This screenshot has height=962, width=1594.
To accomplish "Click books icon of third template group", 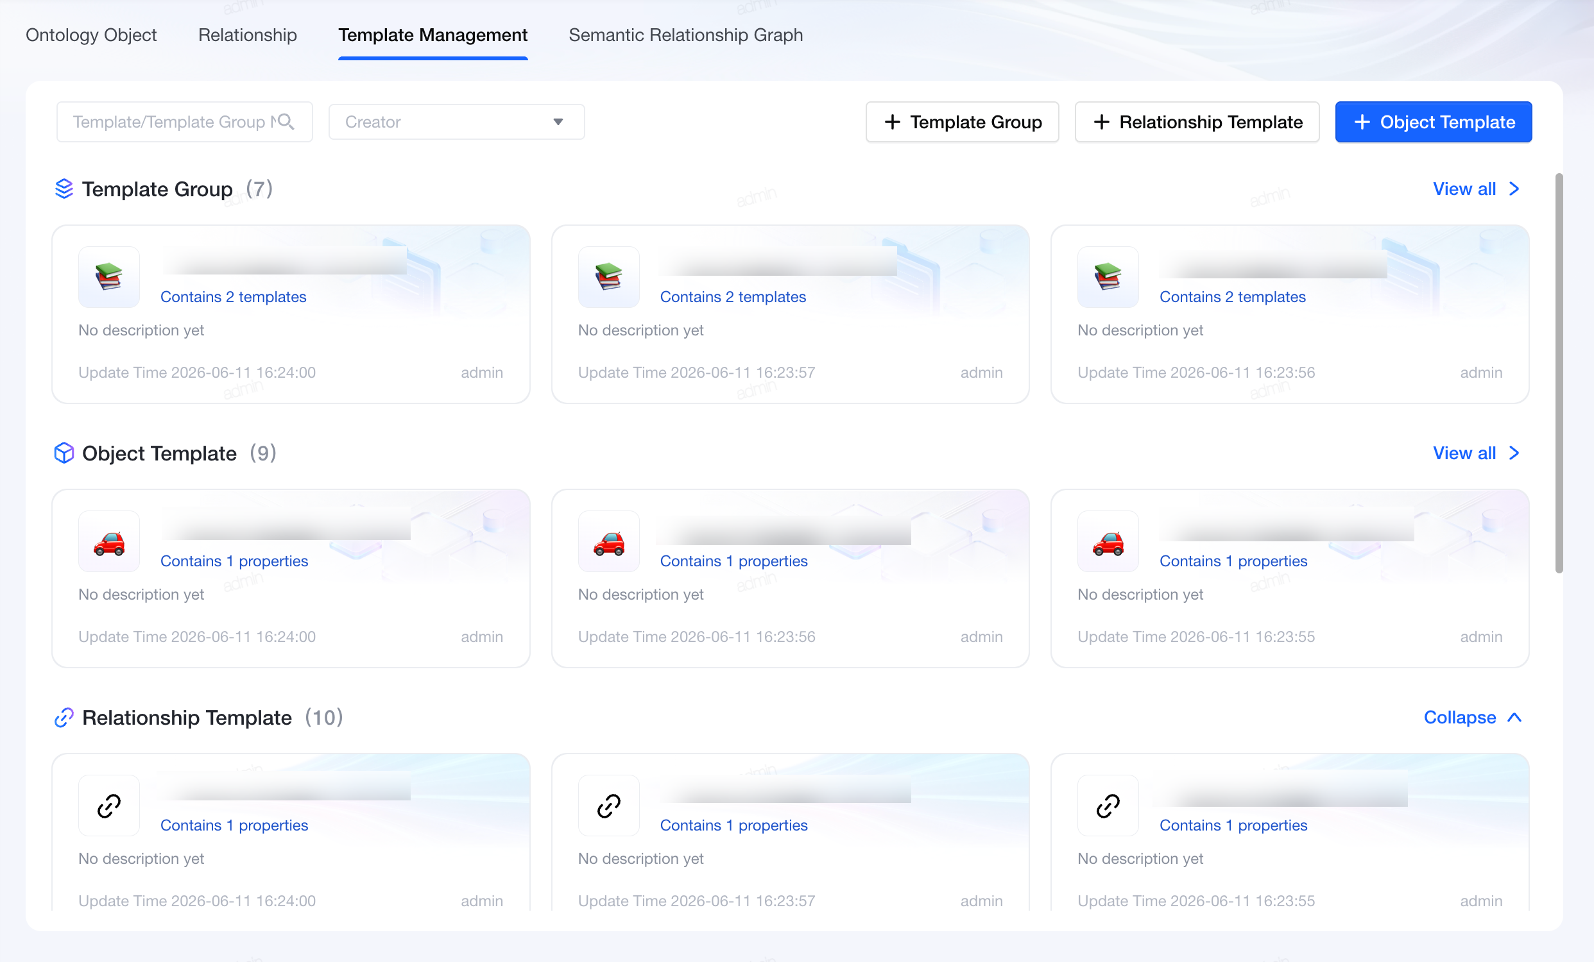I will (x=1108, y=276).
